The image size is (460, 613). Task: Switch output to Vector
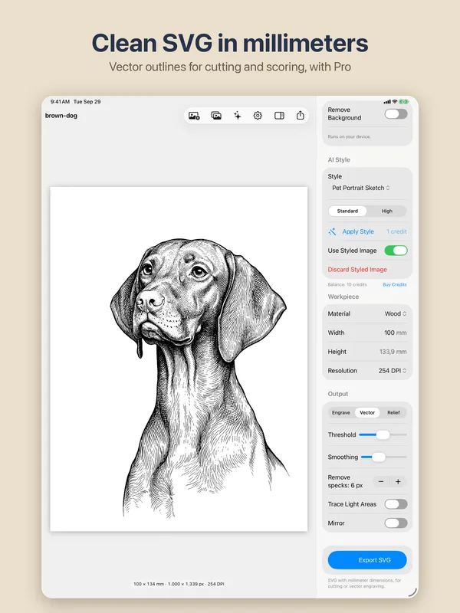(367, 413)
